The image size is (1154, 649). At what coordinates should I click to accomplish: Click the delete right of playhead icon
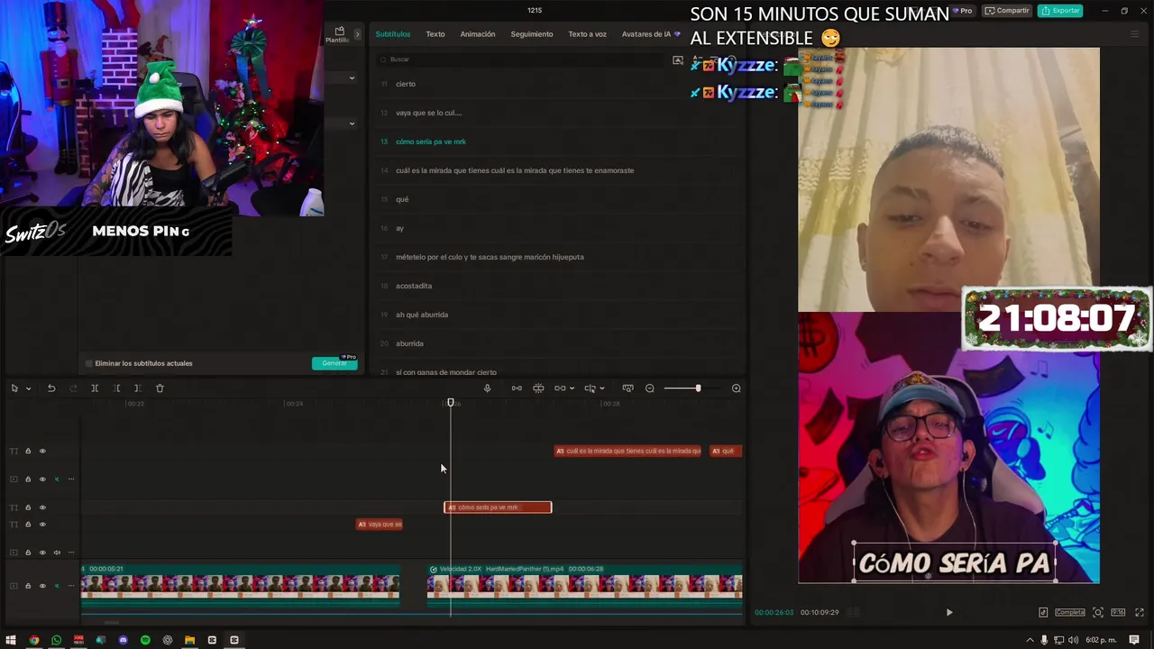[137, 388]
